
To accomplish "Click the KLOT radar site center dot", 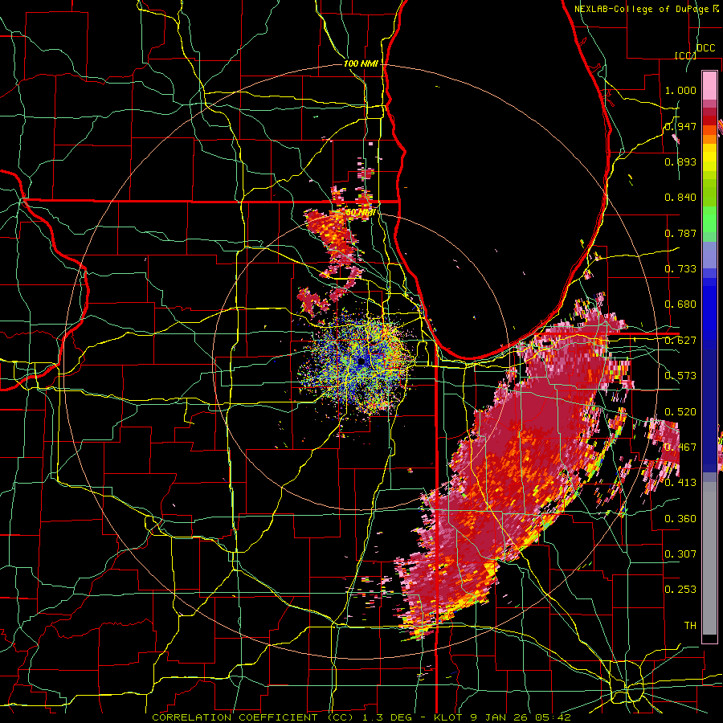I will tap(361, 362).
